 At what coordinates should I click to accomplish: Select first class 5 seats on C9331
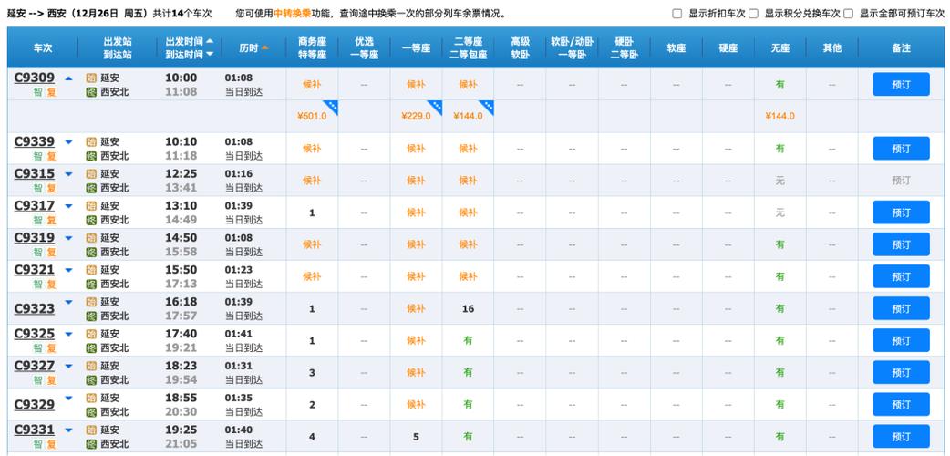(x=416, y=437)
